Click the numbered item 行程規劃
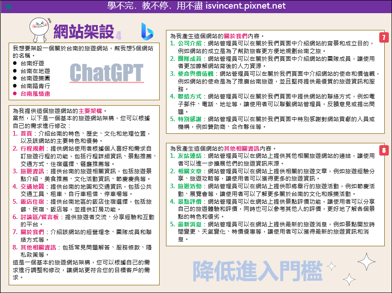 pyautogui.click(x=32, y=149)
